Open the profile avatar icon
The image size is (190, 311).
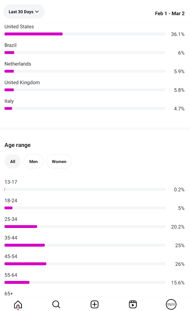pyautogui.click(x=171, y=304)
